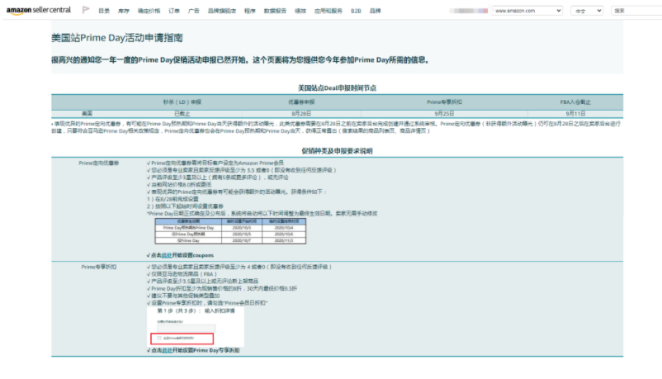Click the blurred account name in header
Image resolution: width=662 pixels, height=379 pixels.
(469, 11)
